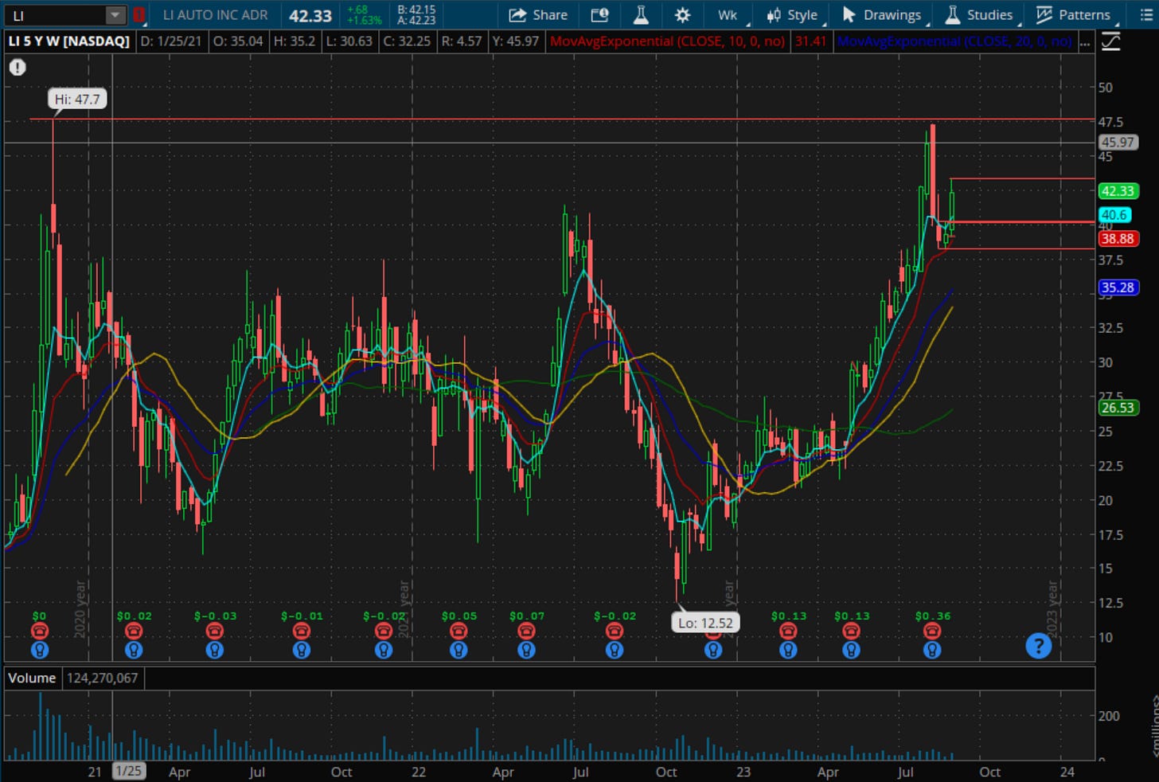Click the lightbulb icon below $0.05 earnings
Image resolution: width=1159 pixels, height=782 pixels.
point(459,650)
